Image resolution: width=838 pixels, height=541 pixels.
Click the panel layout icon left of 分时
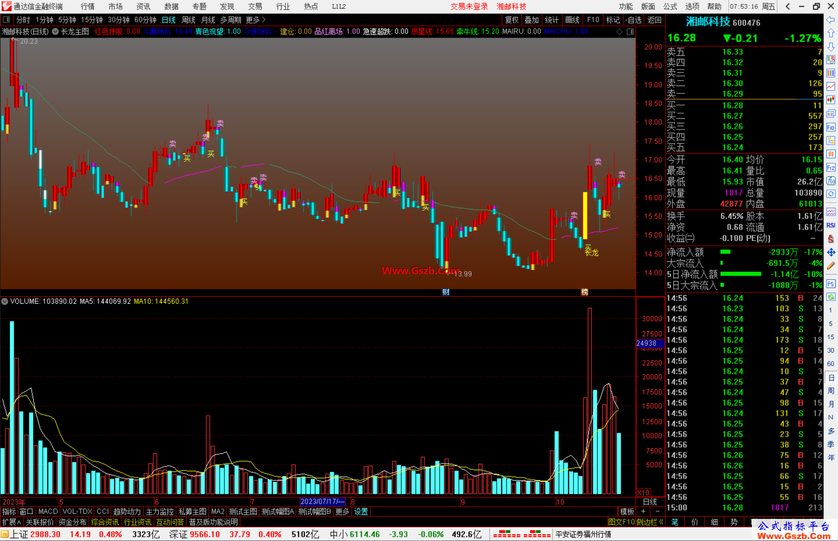(x=6, y=19)
